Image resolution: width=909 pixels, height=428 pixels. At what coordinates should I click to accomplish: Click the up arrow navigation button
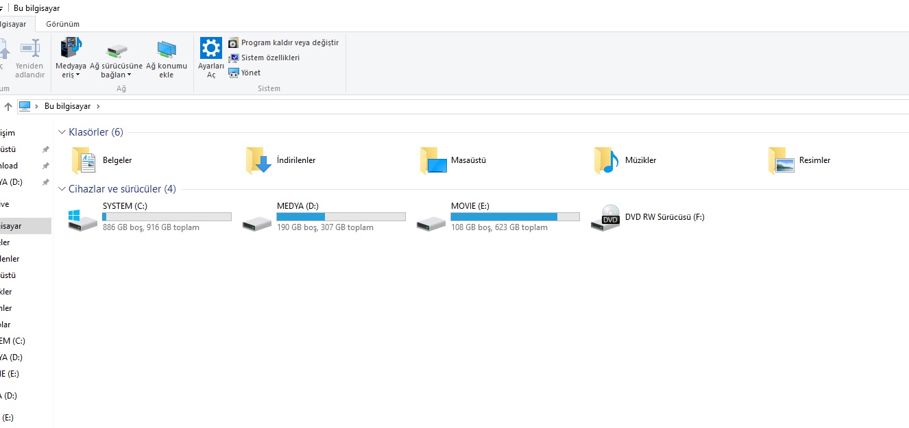click(8, 106)
